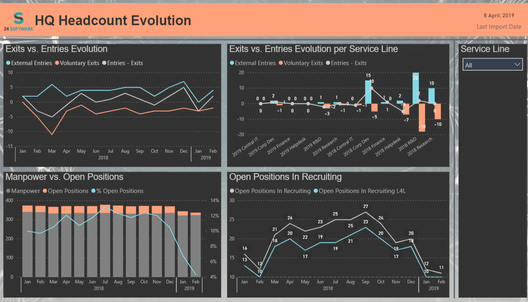Click the Jan 2018 manpower bar
Image resolution: width=528 pixels, height=302 pixels.
click(x=28, y=244)
